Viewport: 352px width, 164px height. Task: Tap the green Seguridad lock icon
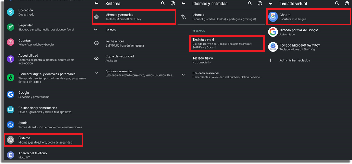tap(11, 27)
